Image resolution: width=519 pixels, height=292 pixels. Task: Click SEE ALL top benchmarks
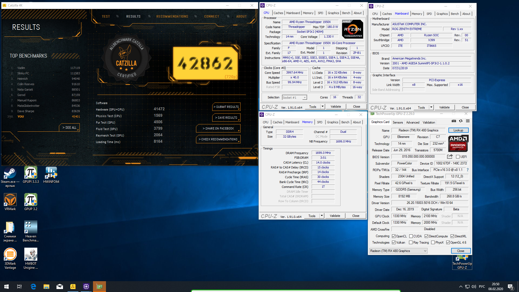(69, 128)
